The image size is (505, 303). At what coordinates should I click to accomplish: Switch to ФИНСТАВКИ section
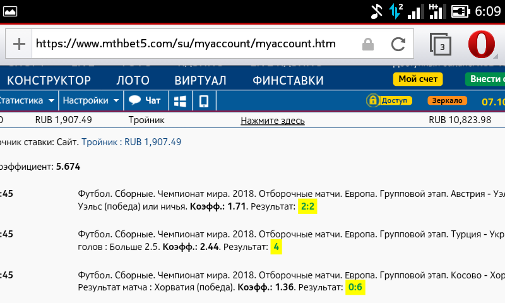click(x=288, y=80)
